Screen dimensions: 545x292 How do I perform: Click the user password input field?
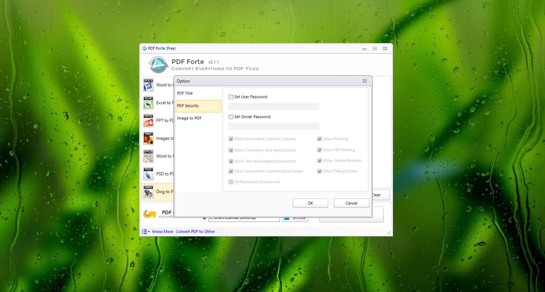(274, 107)
